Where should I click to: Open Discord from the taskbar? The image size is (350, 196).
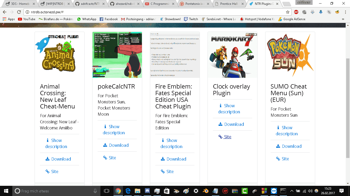click(147, 191)
